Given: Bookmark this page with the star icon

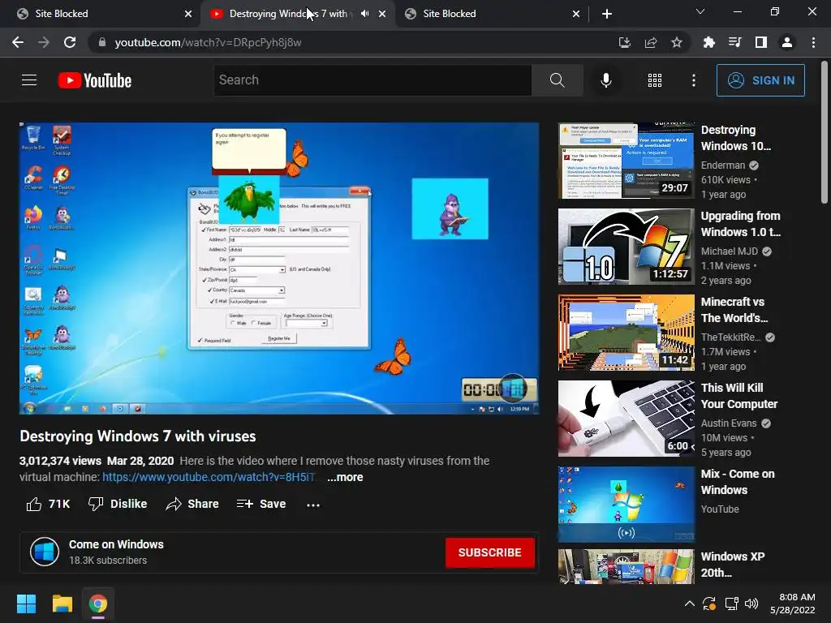Looking at the screenshot, I should pyautogui.click(x=677, y=42).
